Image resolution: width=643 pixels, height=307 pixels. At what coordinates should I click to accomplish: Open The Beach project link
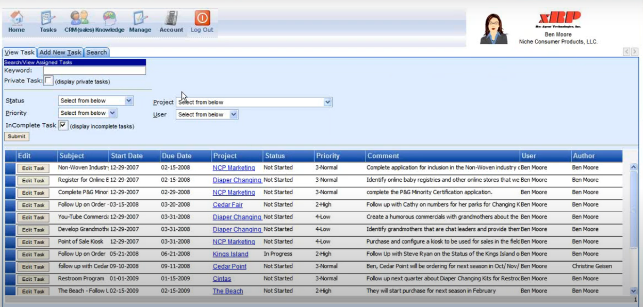pyautogui.click(x=228, y=291)
